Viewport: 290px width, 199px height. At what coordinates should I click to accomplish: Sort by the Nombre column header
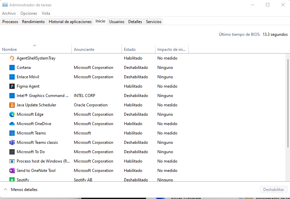pyautogui.click(x=36, y=49)
